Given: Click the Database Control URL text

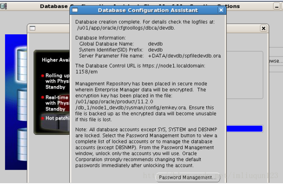Looking at the screenshot, I should click(x=140, y=69).
